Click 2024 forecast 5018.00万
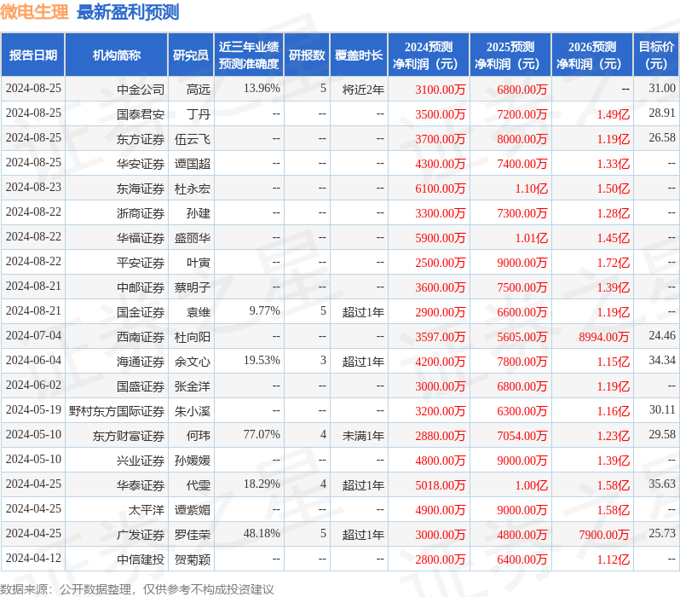This screenshot has height=597, width=680. 441,485
